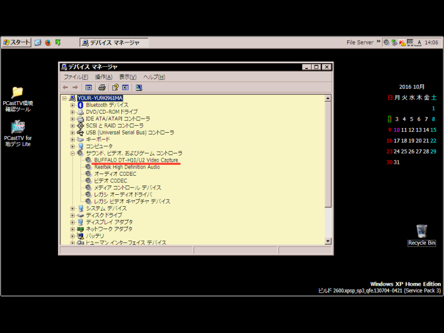Viewport: 444px width, 333px height.
Task: Click the Print toolbar icon
Action: pos(102,88)
